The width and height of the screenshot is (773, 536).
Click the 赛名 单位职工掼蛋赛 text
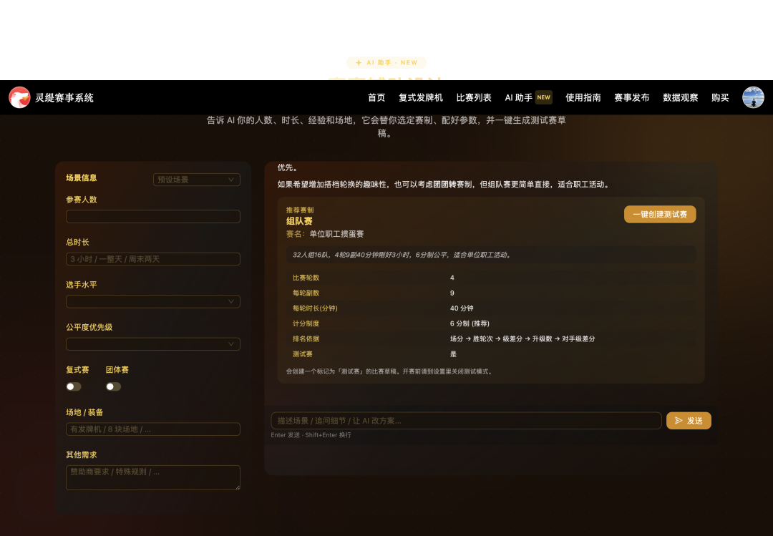point(325,234)
